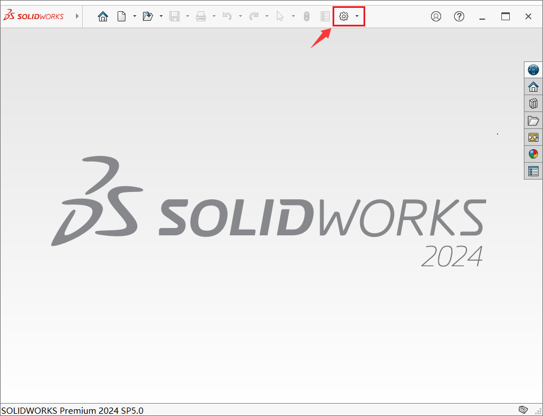Open the Help question mark icon
Viewport: 543px width, 416px height.
(459, 16)
